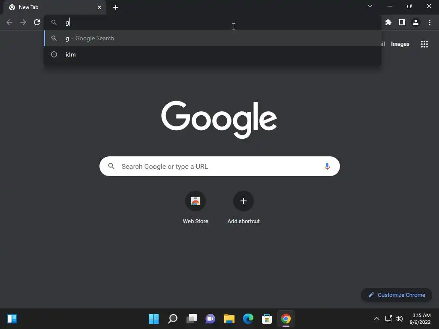Click into the address bar text field
The width and height of the screenshot is (439, 329).
pos(213,22)
